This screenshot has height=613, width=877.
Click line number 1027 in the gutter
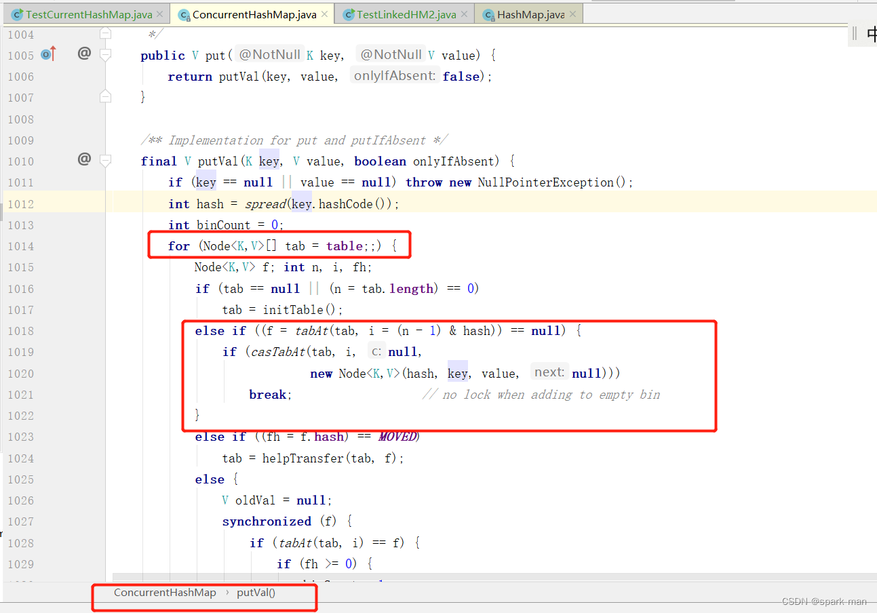tap(20, 522)
